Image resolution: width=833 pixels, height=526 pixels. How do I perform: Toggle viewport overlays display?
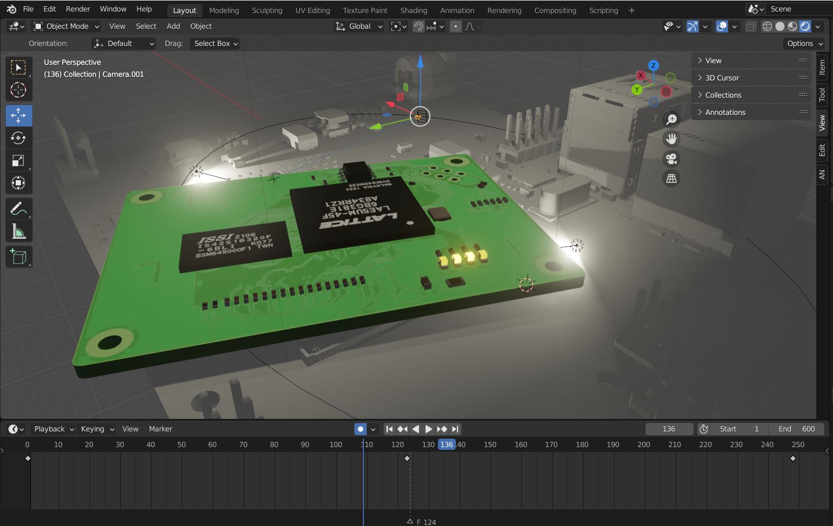[x=722, y=27]
